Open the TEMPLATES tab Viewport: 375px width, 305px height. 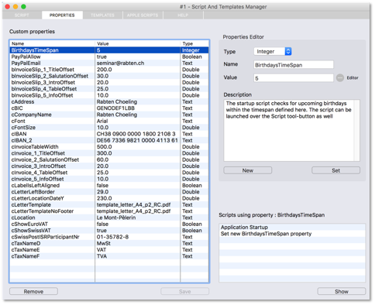click(102, 15)
